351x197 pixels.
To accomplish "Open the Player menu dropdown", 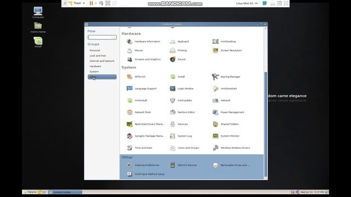I will click(x=77, y=3).
